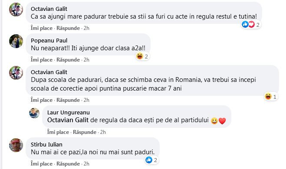Click the tagged Octavian Galit mention in the reply

68,120
